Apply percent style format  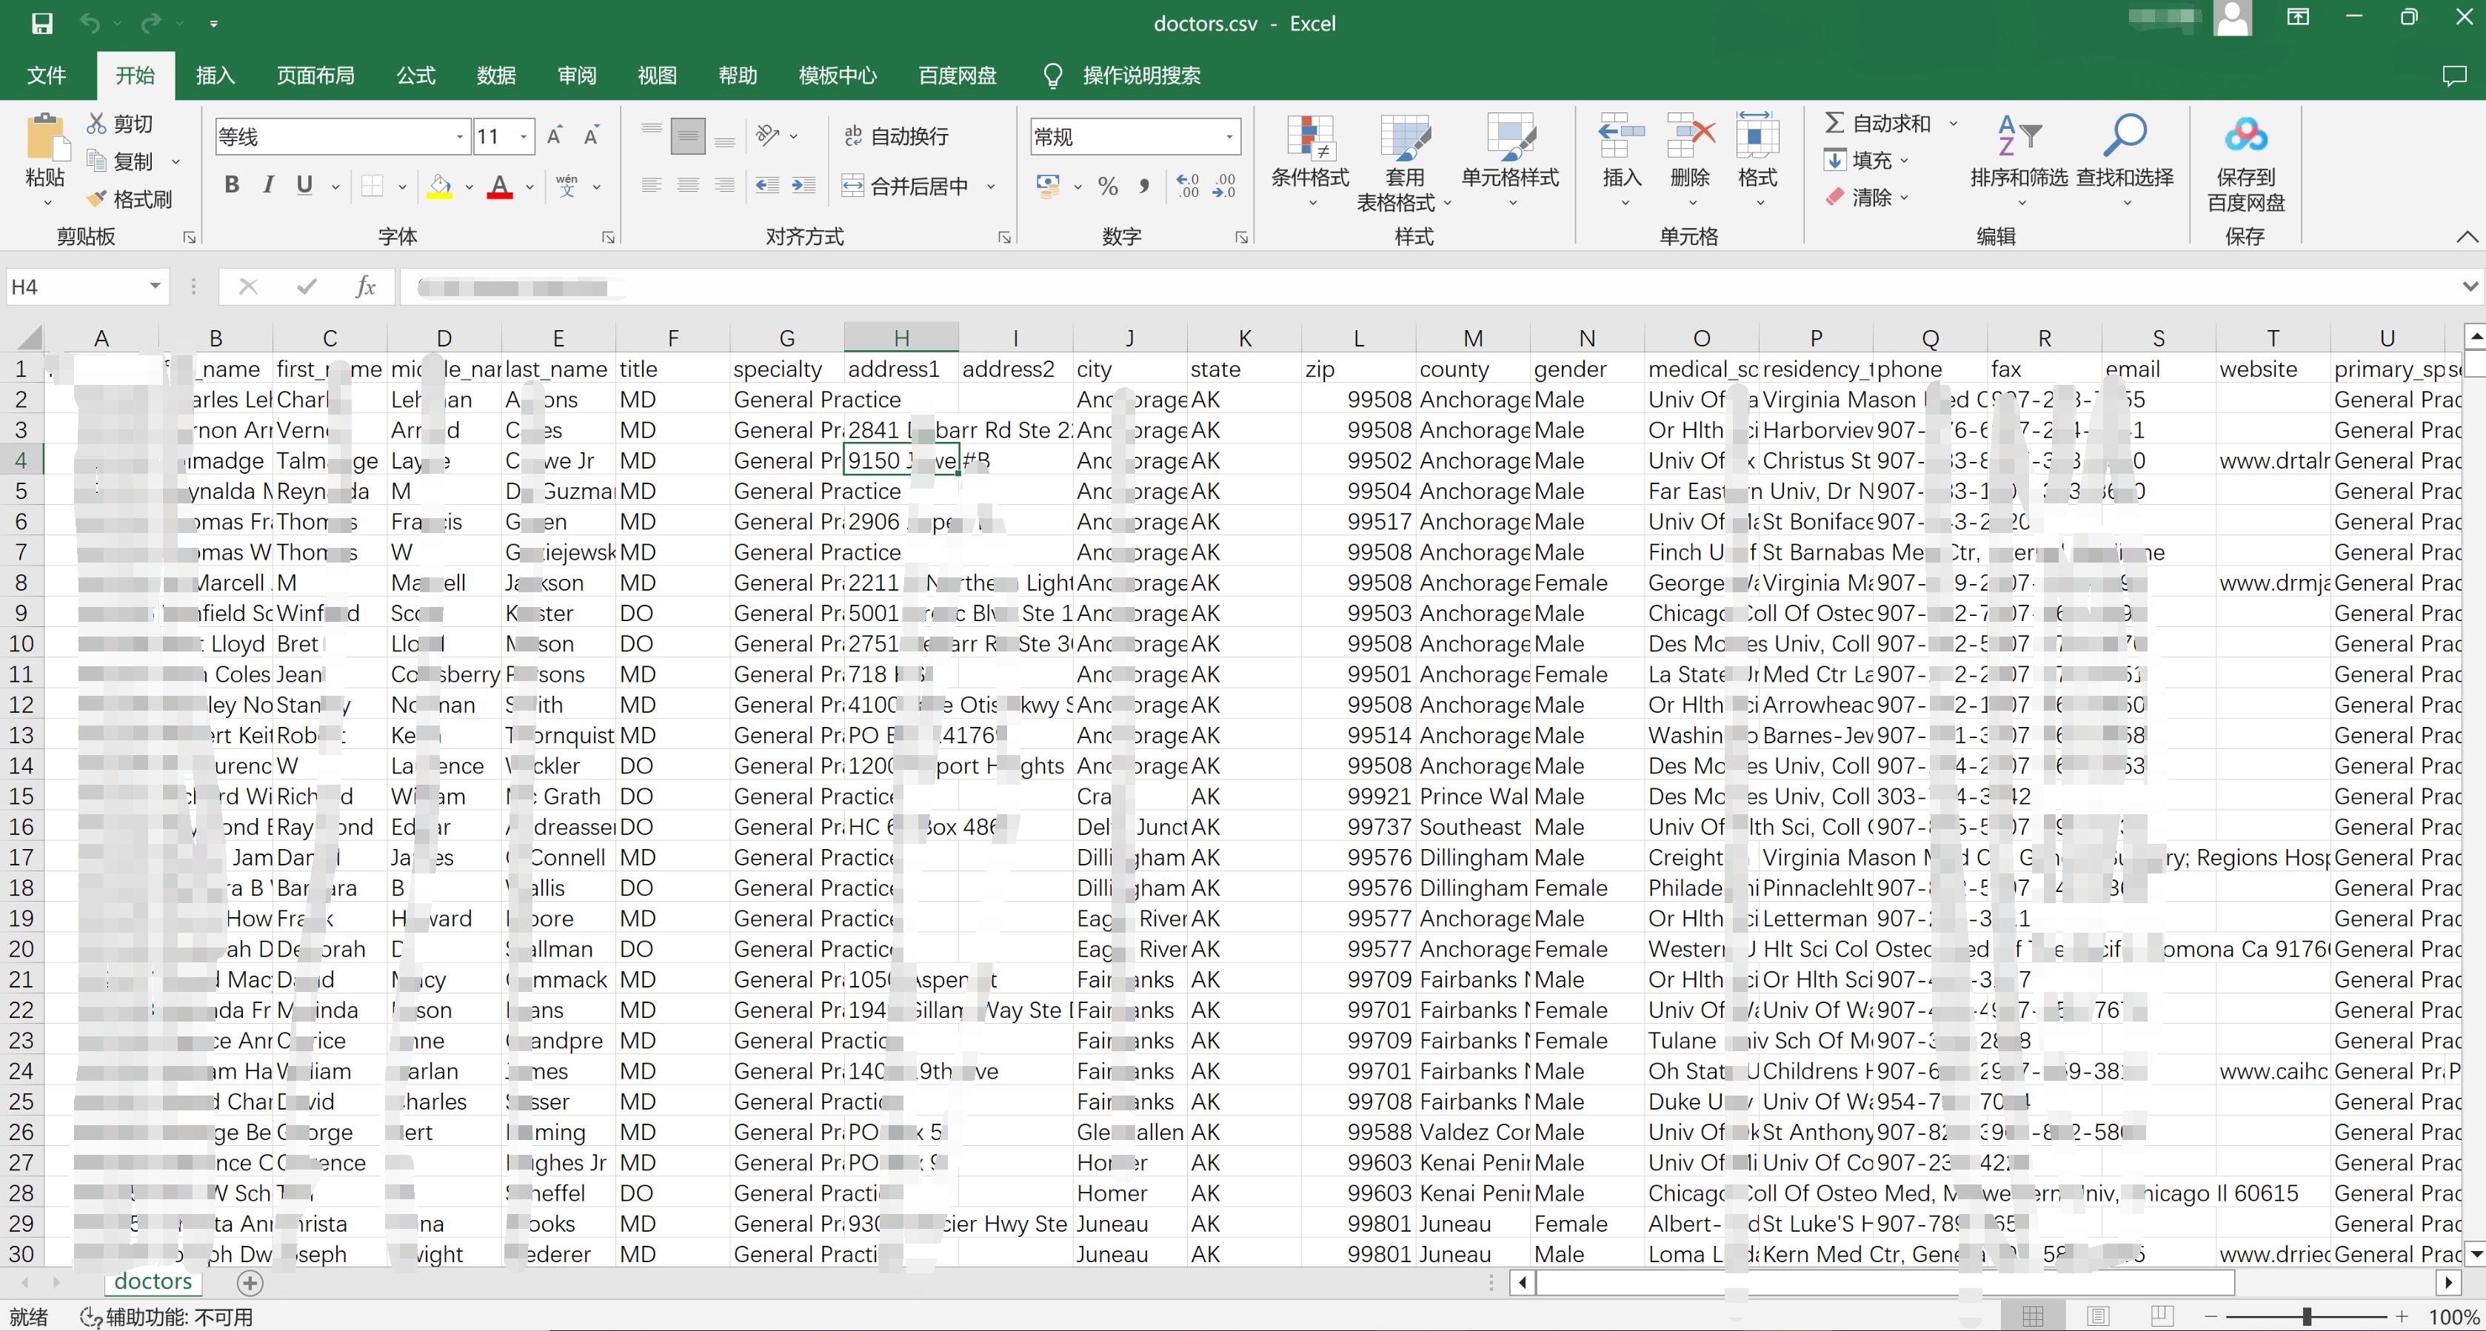click(1108, 185)
